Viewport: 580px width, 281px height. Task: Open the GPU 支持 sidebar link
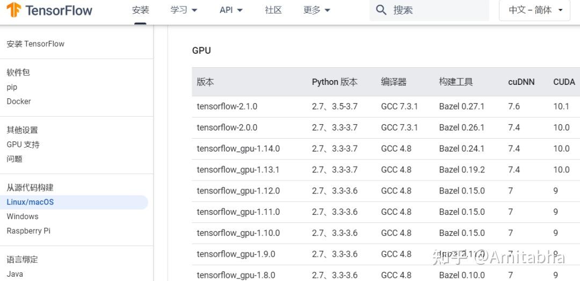pyautogui.click(x=23, y=145)
